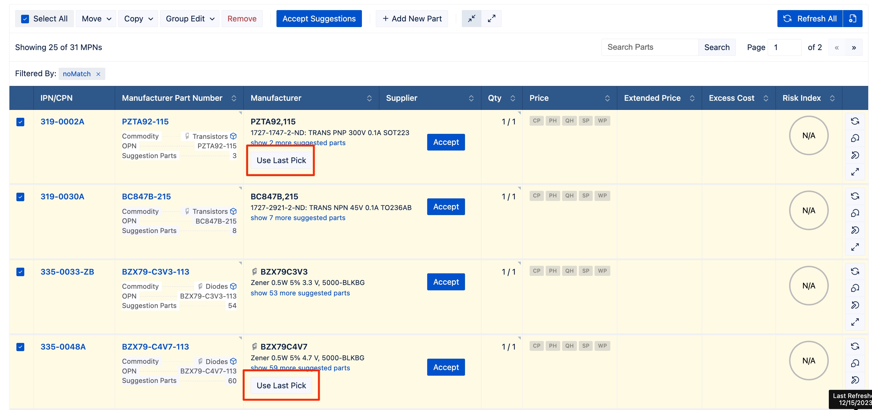Uncheck the checkbox for row 335-0048A
The height and width of the screenshot is (410, 872).
pyautogui.click(x=20, y=347)
